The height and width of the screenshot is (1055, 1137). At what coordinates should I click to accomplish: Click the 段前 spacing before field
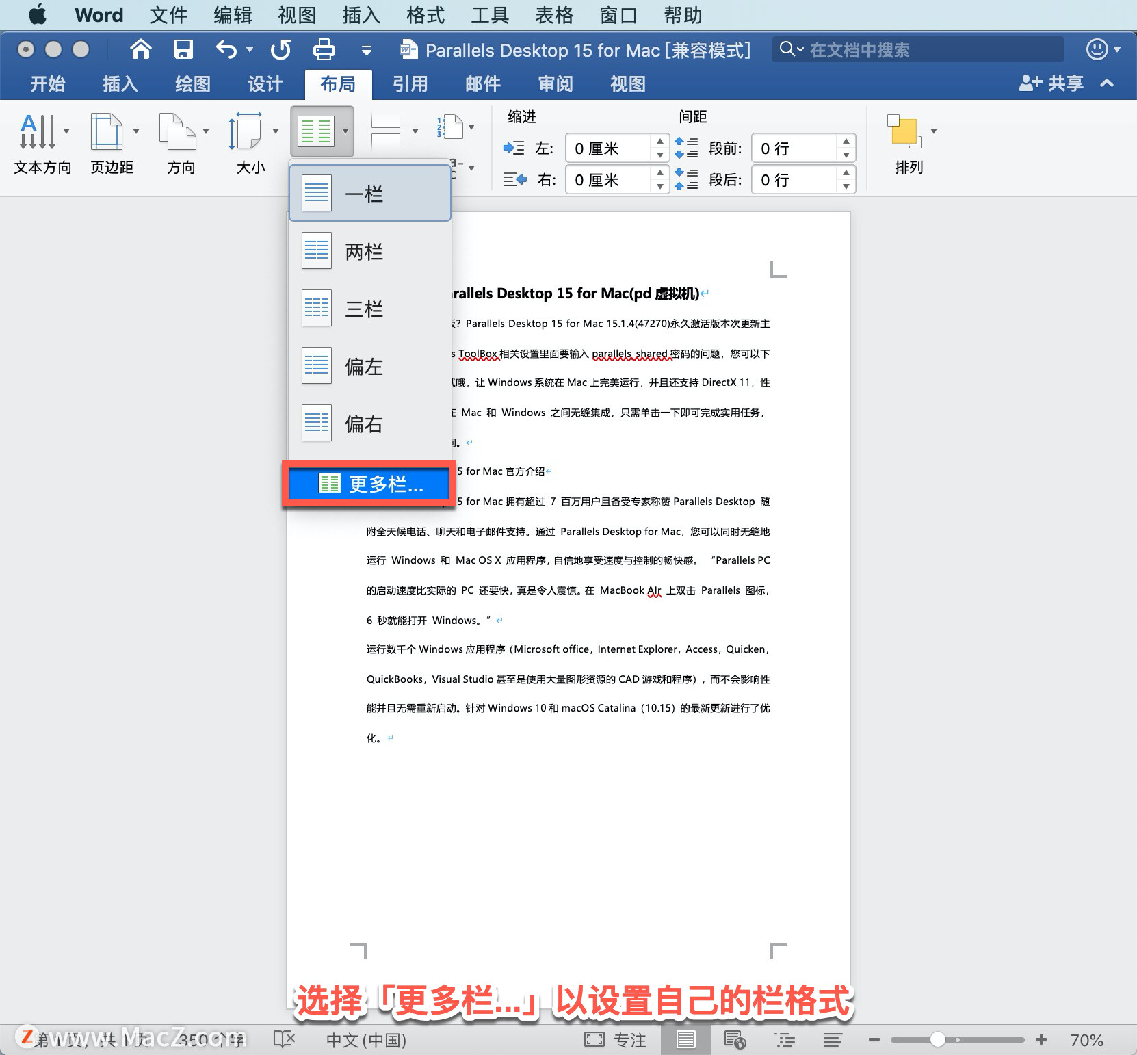[x=795, y=148]
